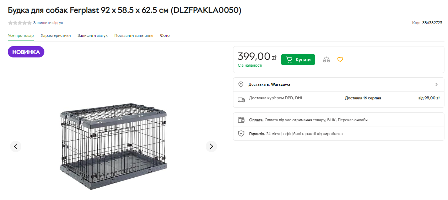Open the Характеристики tab

point(56,35)
